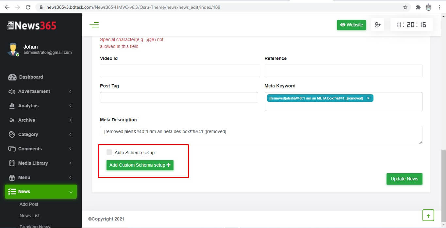Click the hamburger sidebar toggle icon

tap(94, 25)
